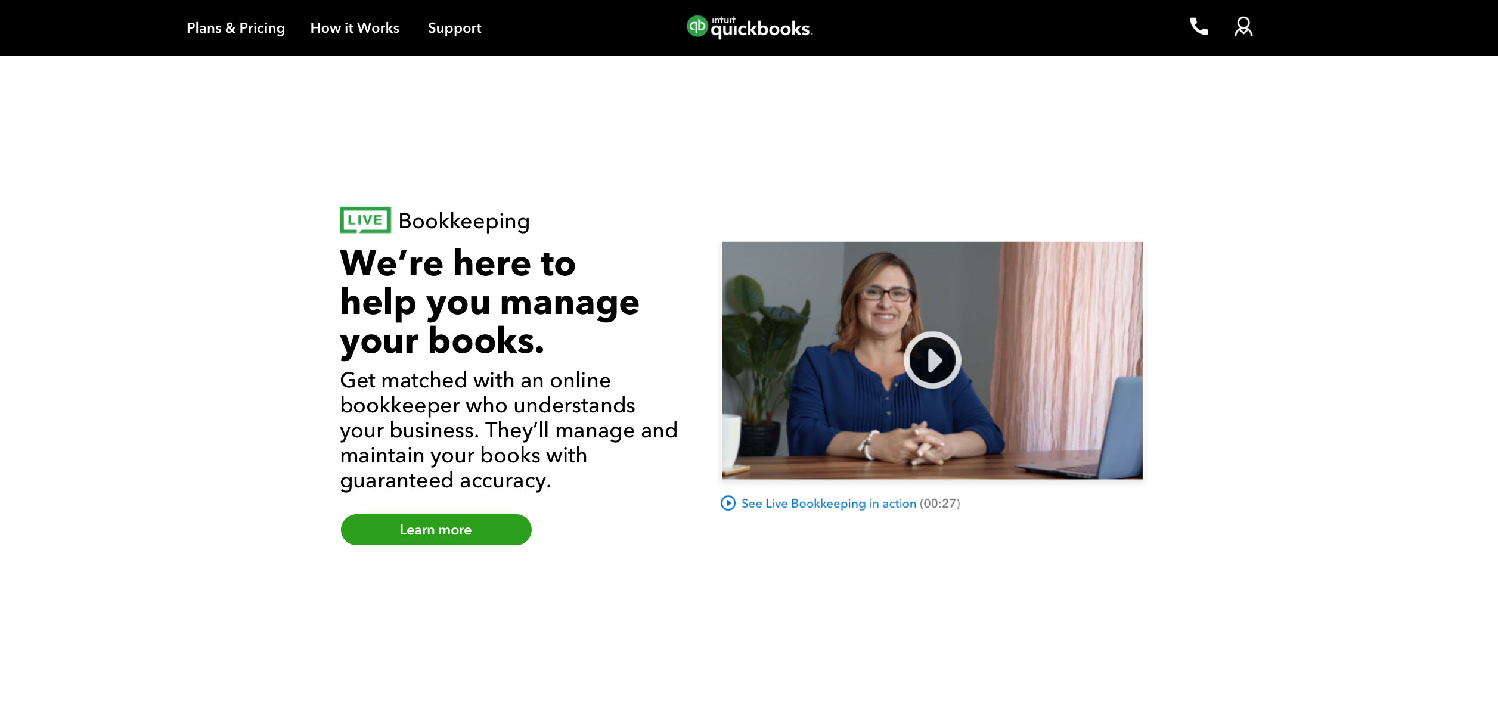Open the Plans & Pricing menu
The height and width of the screenshot is (721, 1498).
point(235,28)
